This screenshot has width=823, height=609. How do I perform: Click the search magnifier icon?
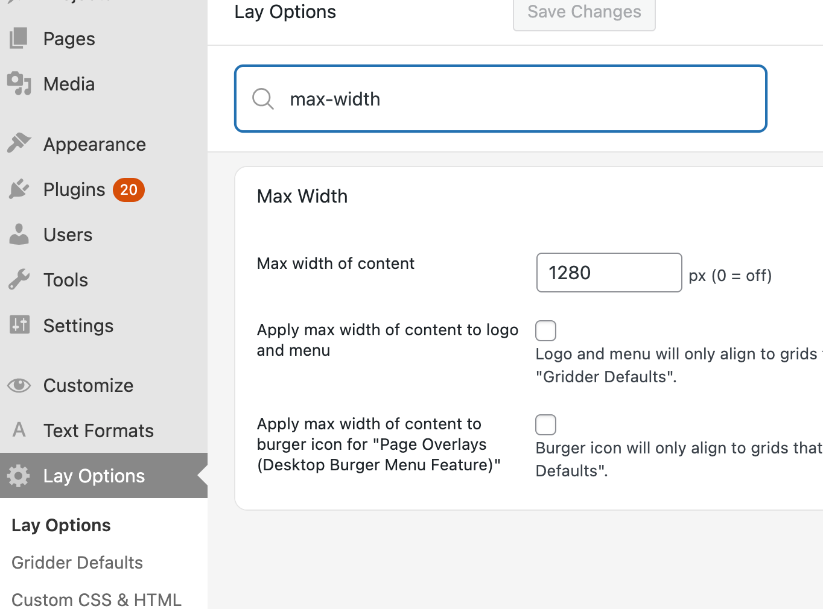[x=263, y=99]
